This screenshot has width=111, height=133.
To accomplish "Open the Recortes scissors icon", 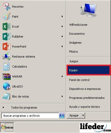I will pos(6,6).
